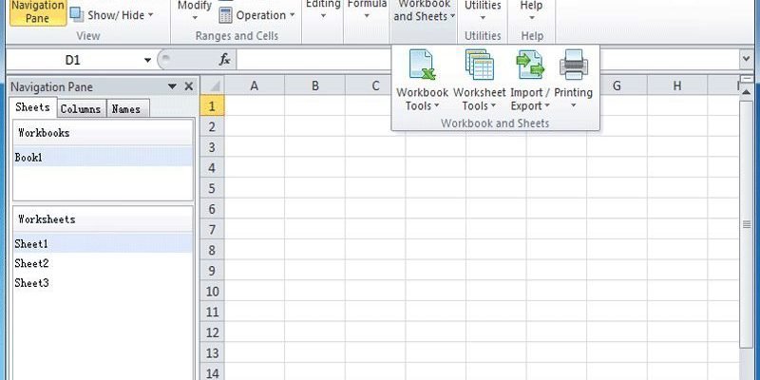Viewport: 760px width, 380px height.
Task: Open the Name Box dropdown arrow
Action: 147,60
